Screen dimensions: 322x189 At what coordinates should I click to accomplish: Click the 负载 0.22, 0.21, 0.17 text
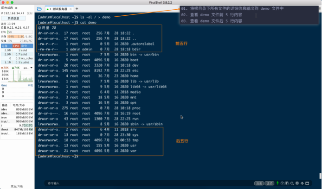point(15,27)
